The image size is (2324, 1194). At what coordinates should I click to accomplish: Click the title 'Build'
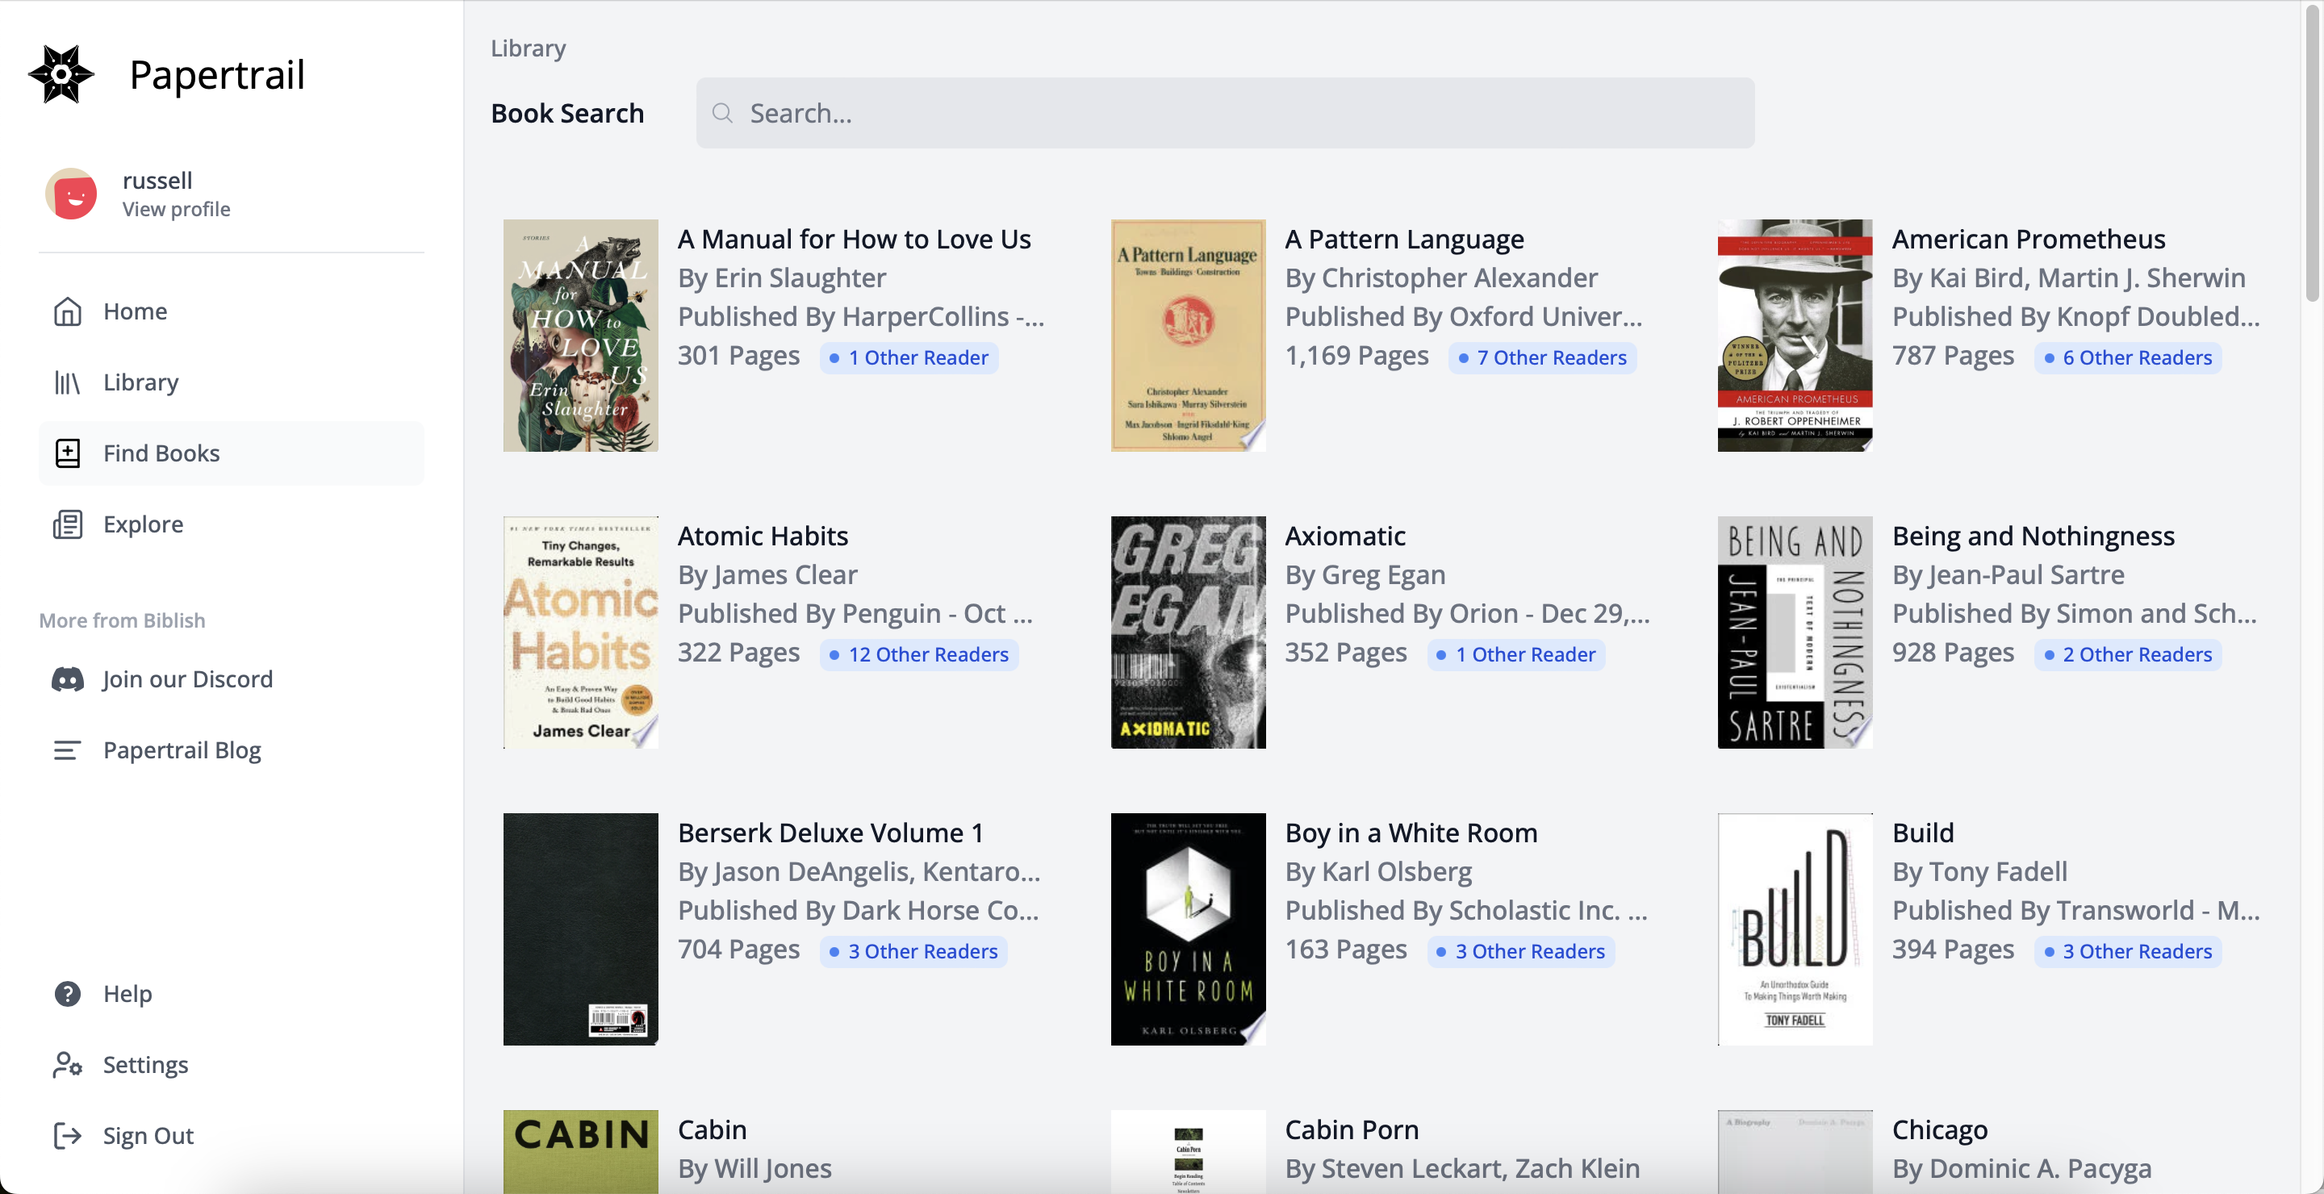1924,833
